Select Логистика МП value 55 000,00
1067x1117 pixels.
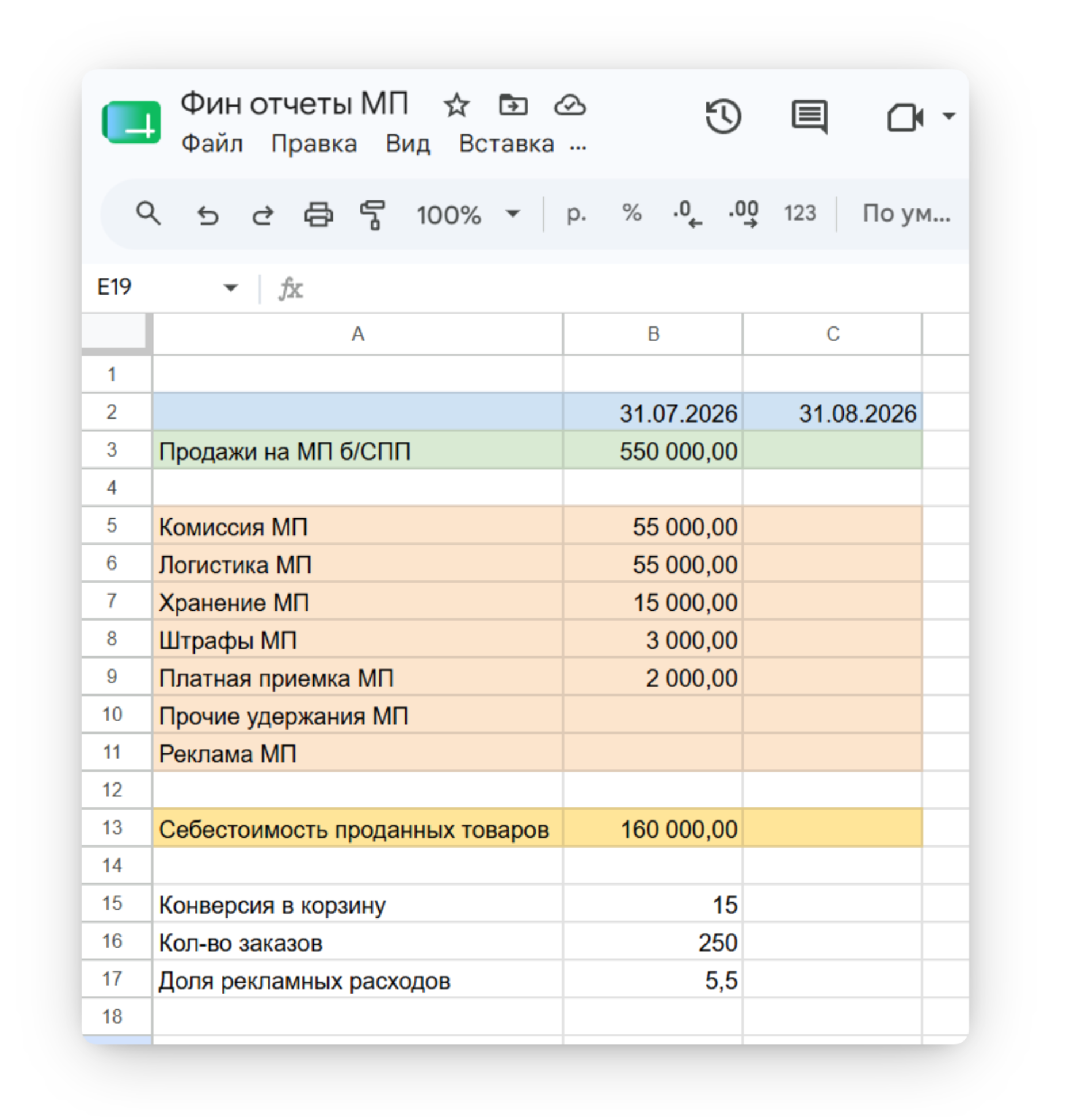tap(653, 563)
